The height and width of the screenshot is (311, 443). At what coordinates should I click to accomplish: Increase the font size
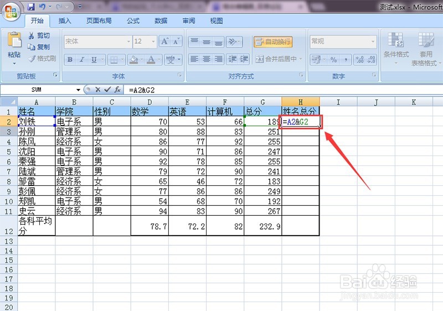pyautogui.click(x=164, y=42)
